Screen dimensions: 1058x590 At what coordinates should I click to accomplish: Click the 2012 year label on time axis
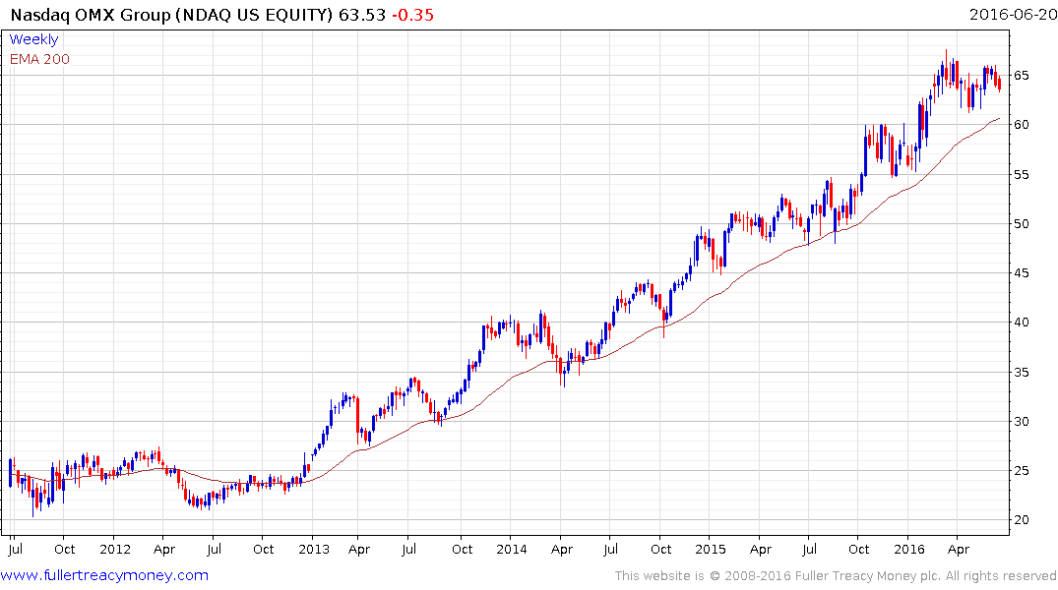coord(115,550)
